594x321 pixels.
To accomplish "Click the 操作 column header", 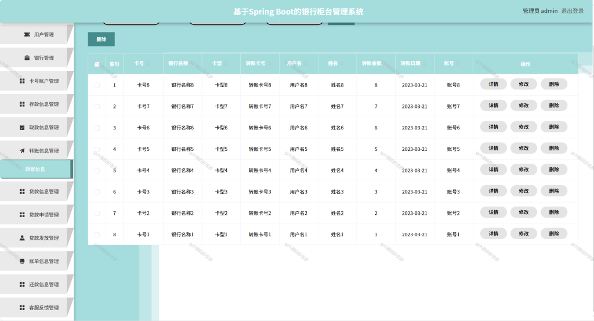I will tap(526, 64).
